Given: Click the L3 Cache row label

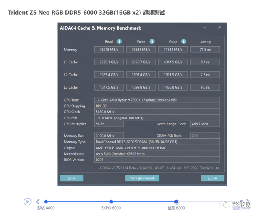Looking at the screenshot, I should [71, 87].
